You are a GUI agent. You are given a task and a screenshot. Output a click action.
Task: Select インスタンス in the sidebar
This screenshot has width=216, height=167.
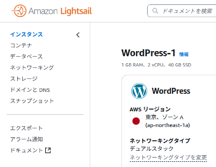[26, 34]
